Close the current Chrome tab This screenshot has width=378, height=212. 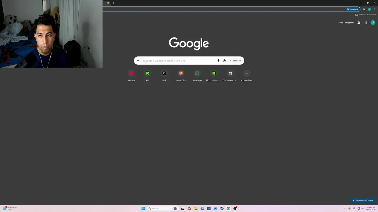[108, 3]
